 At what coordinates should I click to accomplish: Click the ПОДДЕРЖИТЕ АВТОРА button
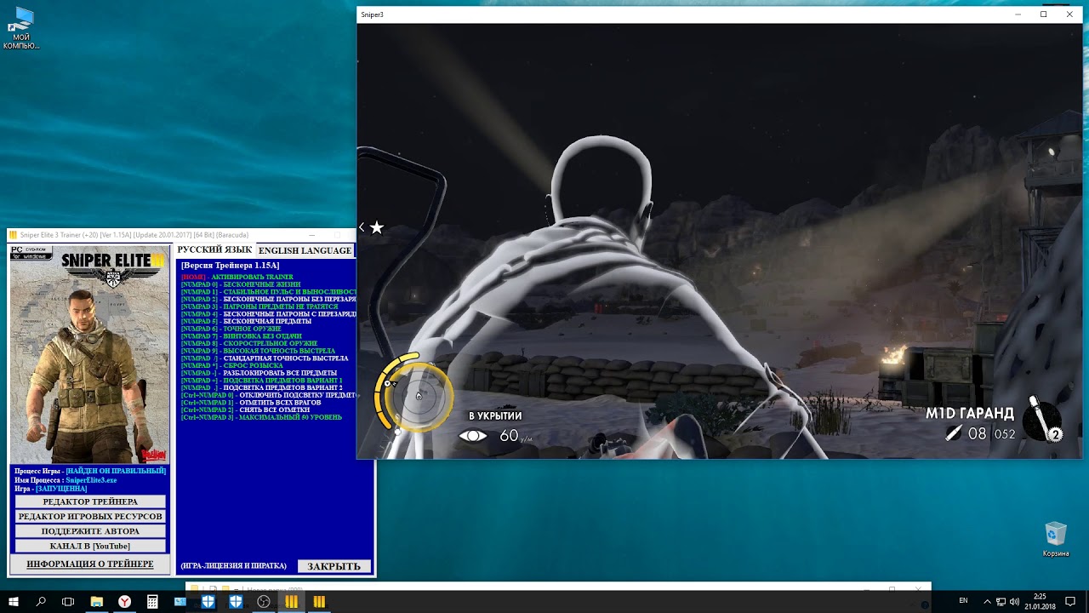pyautogui.click(x=90, y=531)
